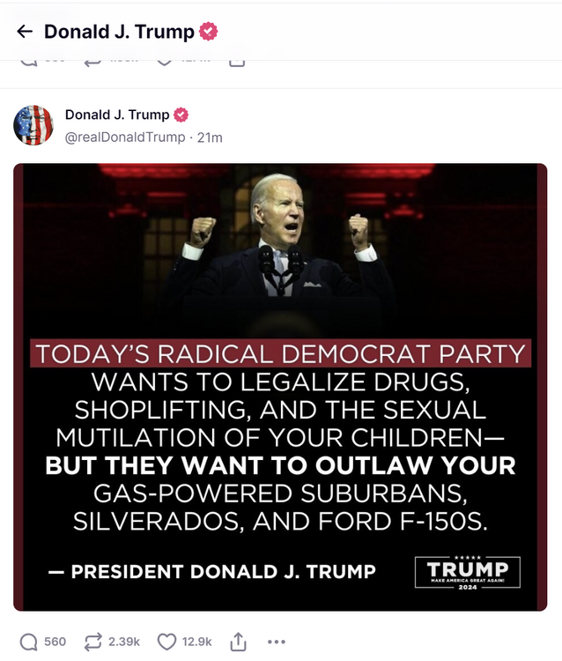Click the ReTruth arrows icon below the image
Viewport: 562px width, 661px height.
click(92, 642)
